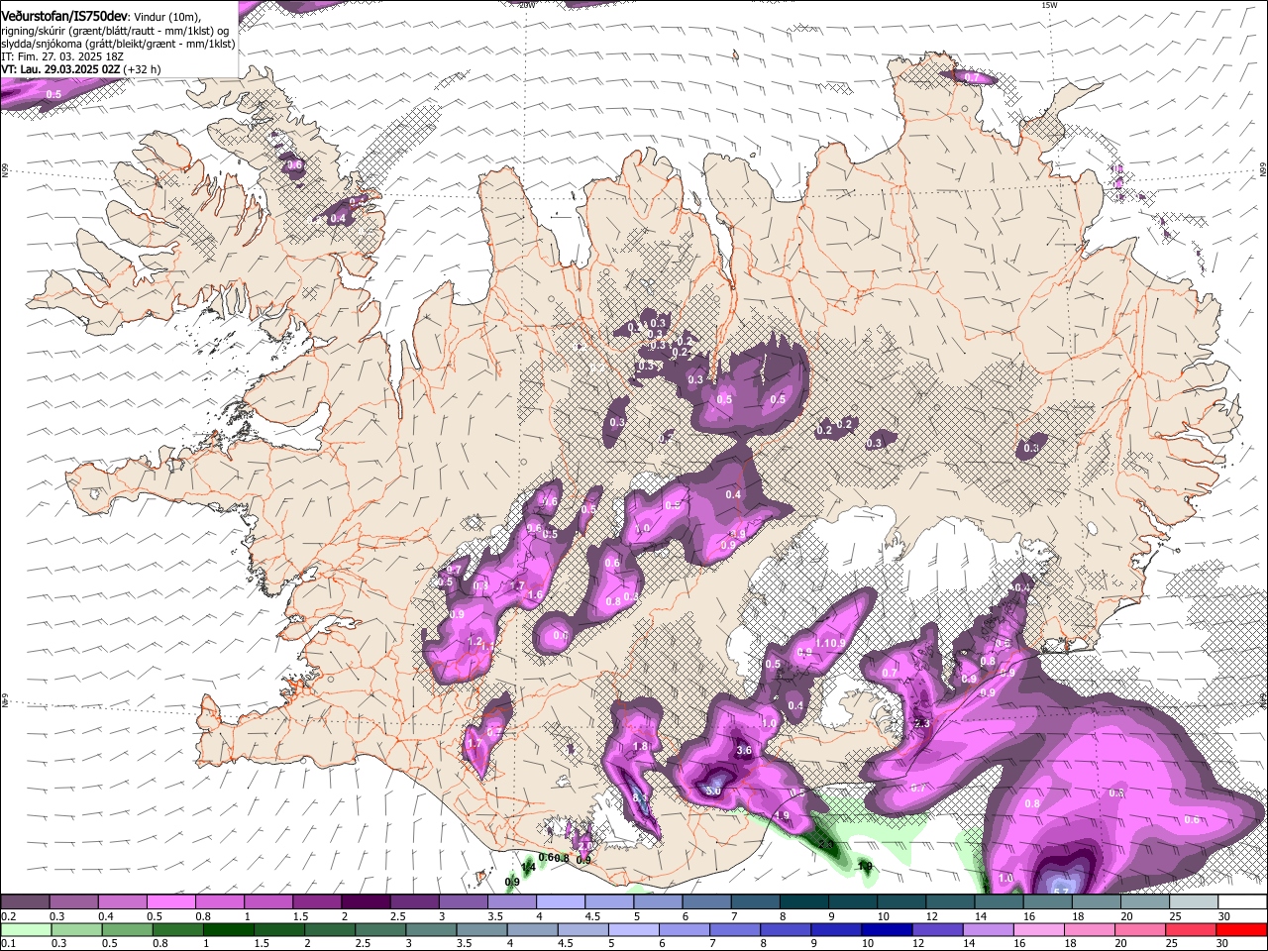Screen dimensions: 1268x951
Task: Pick the 20 pink-red swatch in the lower scale
Action: [x=1141, y=929]
